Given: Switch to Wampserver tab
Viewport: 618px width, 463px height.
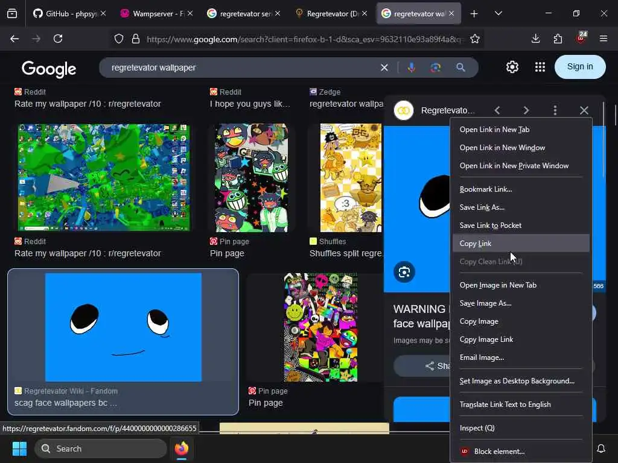Looking at the screenshot, I should click(x=156, y=14).
